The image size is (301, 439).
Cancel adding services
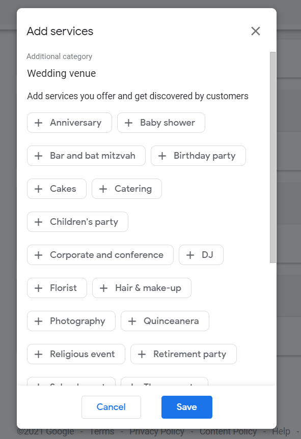point(111,407)
